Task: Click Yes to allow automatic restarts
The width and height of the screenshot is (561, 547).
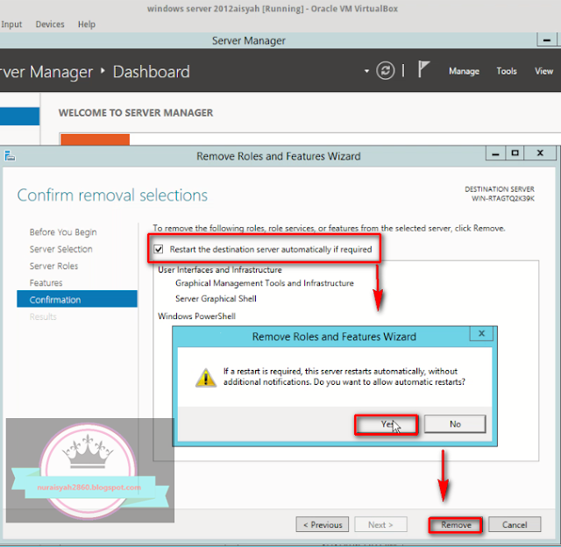Action: (x=386, y=424)
